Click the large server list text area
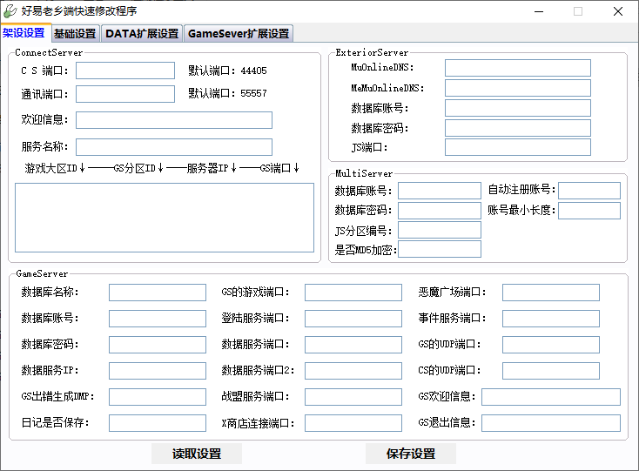The width and height of the screenshot is (639, 471). point(165,218)
